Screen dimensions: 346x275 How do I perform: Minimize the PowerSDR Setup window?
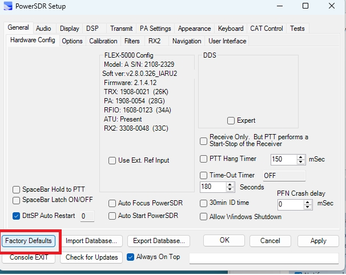[280, 6]
